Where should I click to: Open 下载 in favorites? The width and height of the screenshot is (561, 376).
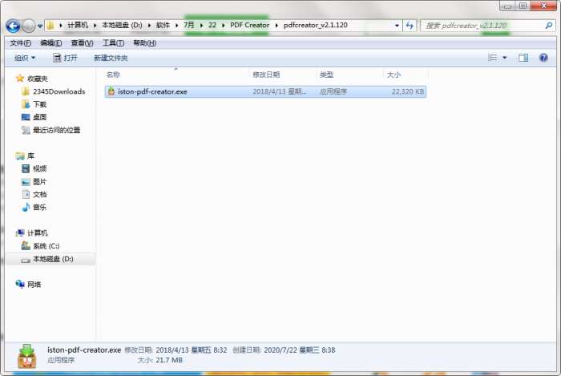[40, 104]
